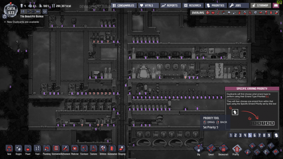Set game speed to normal play
The image size is (283, 159).
coord(29,12)
